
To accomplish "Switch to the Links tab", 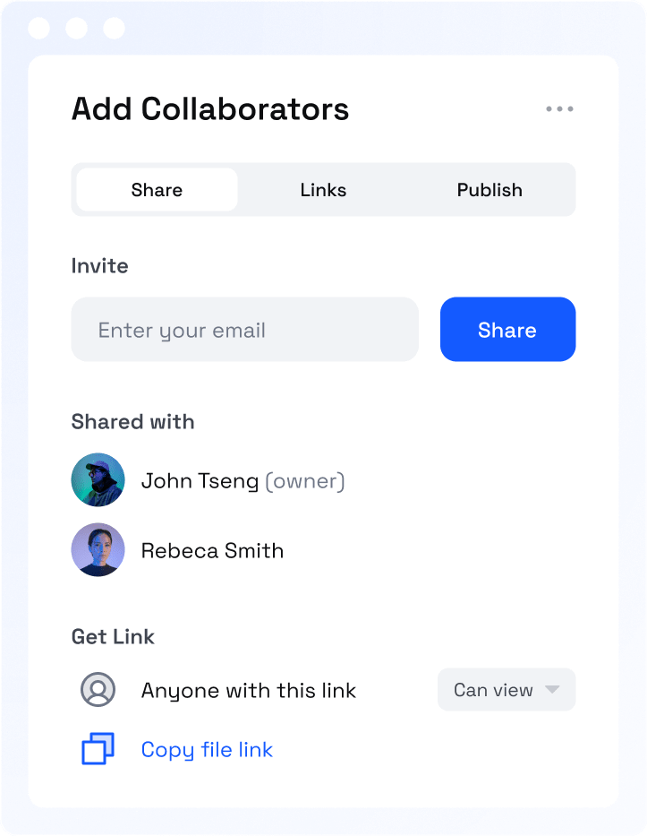I will tap(323, 190).
